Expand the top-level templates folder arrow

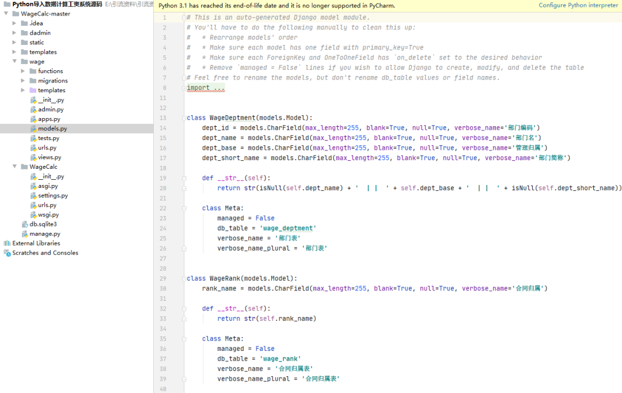coord(14,52)
